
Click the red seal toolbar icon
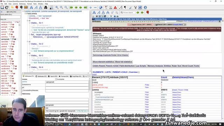click(x=17, y=7)
